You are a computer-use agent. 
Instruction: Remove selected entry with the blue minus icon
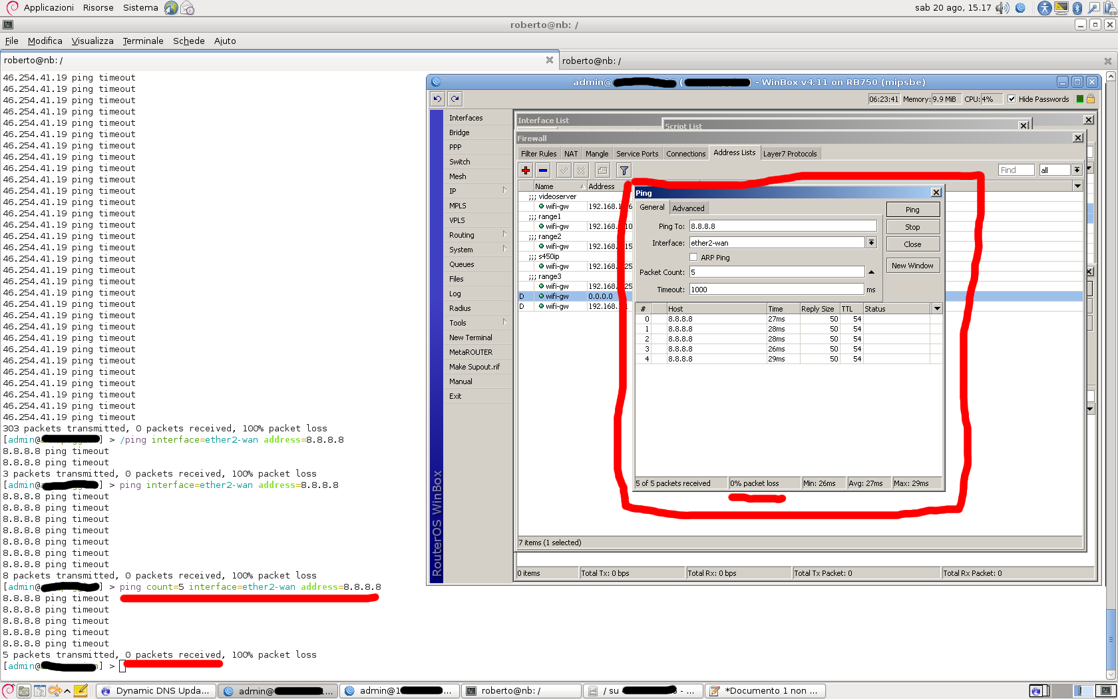point(543,170)
